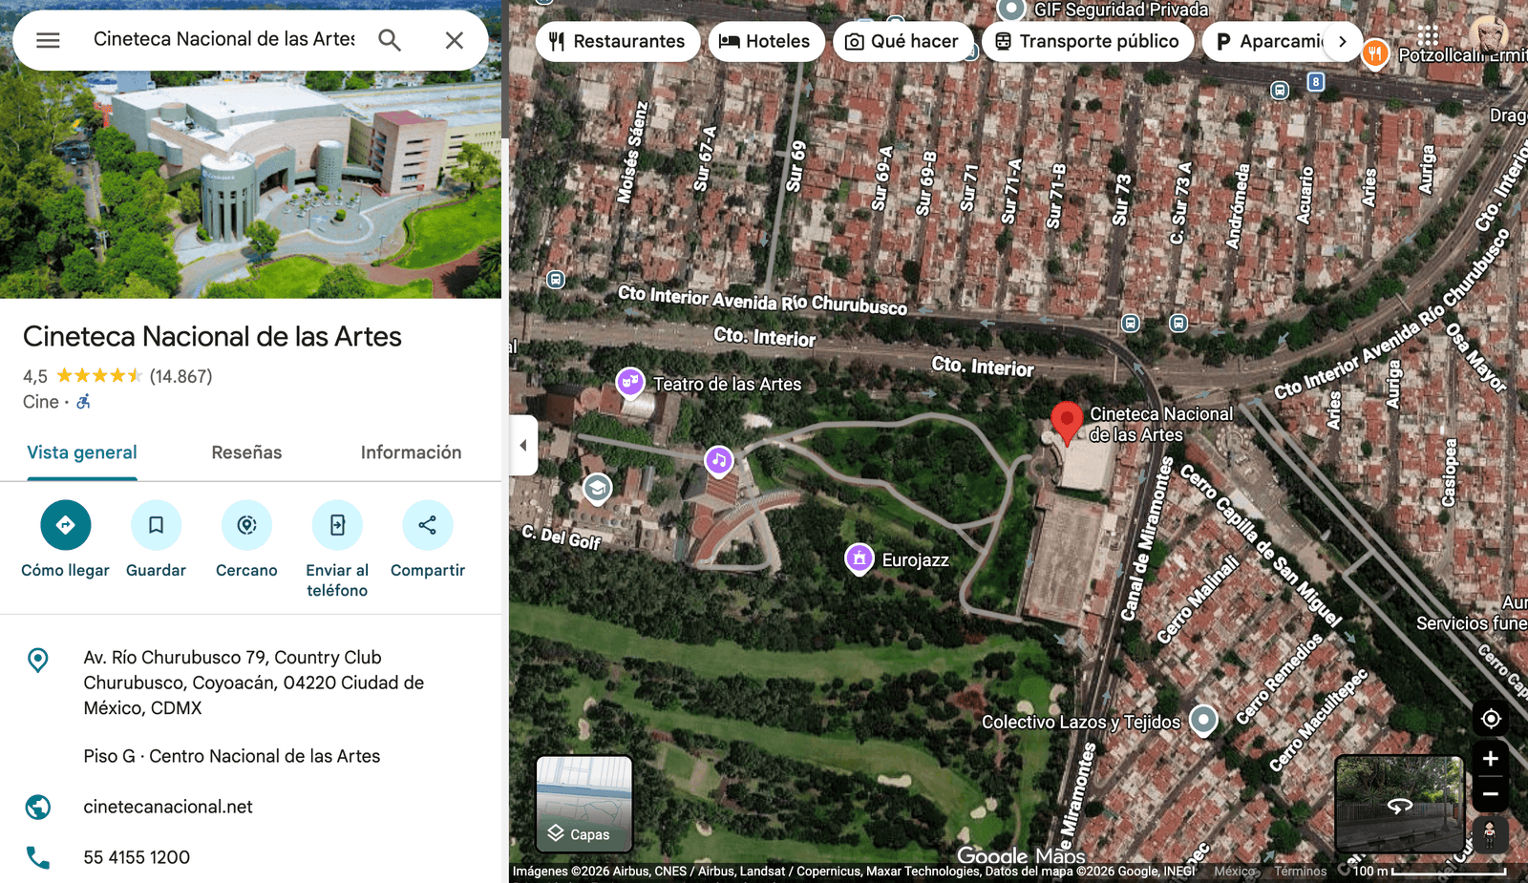Toggle the 100 m map scale

click(1430, 871)
